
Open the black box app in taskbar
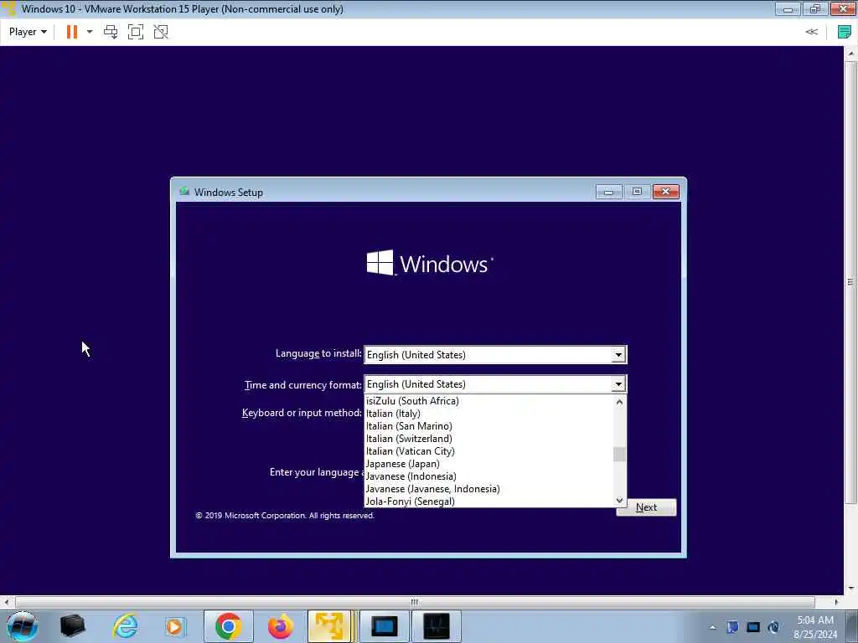72,626
